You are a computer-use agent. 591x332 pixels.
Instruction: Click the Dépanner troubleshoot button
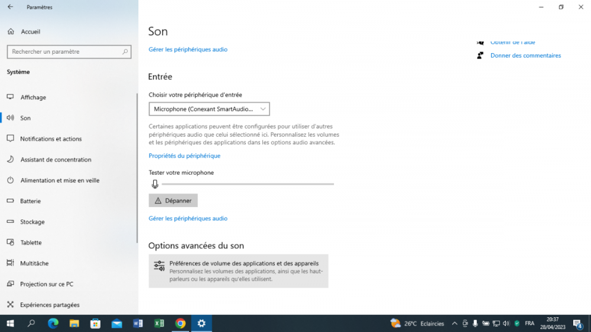pos(173,200)
